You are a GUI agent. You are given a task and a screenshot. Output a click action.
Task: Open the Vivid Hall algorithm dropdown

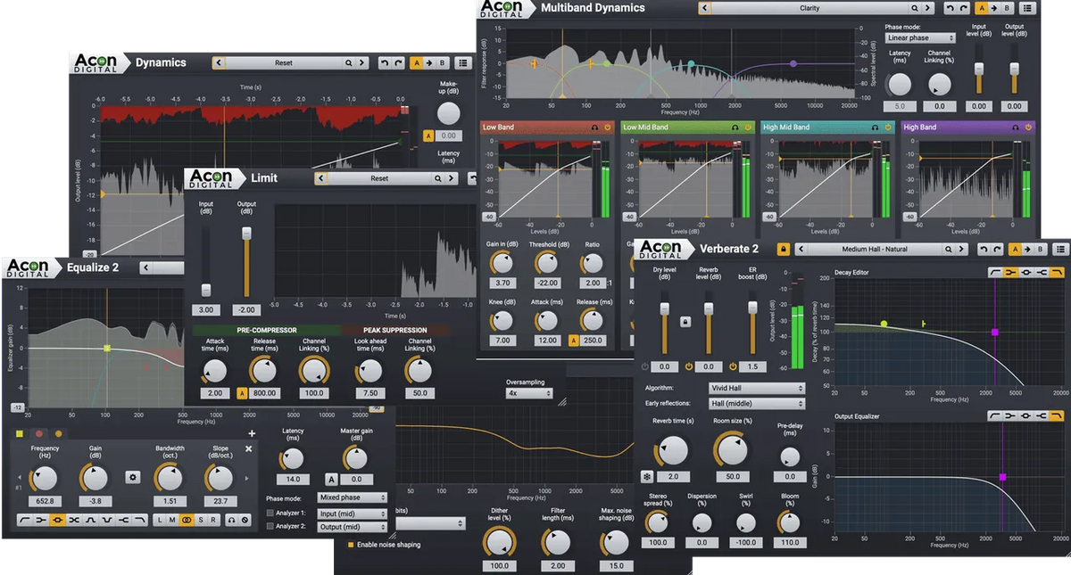click(756, 388)
